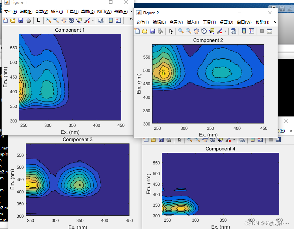
Task: Select Brush data tool in Figure 1
Action: tap(87, 20)
